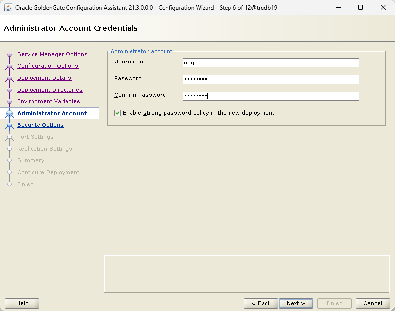
Task: Click the Service Manager Options step bullet
Action: [x=9, y=54]
